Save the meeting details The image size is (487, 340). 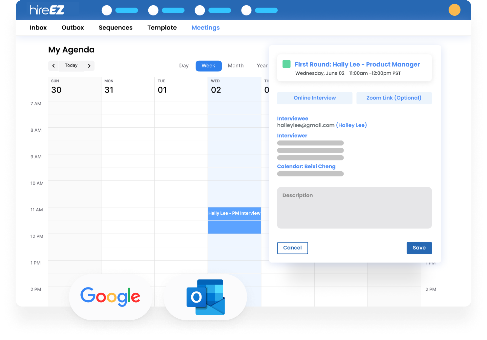tap(419, 248)
